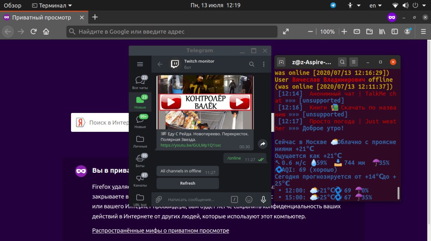Open the URL bot folder
The image size is (431, 241).
140,199
